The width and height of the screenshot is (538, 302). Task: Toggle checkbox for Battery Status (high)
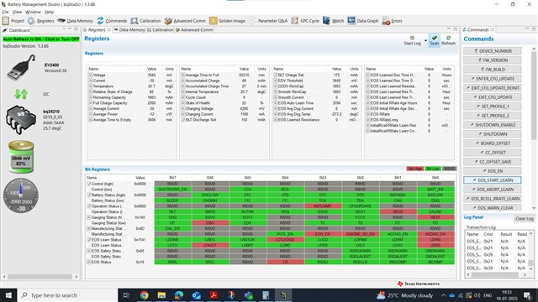point(89,195)
